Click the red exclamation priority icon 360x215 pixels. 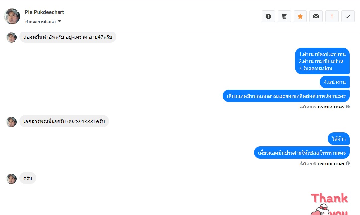pyautogui.click(x=332, y=16)
